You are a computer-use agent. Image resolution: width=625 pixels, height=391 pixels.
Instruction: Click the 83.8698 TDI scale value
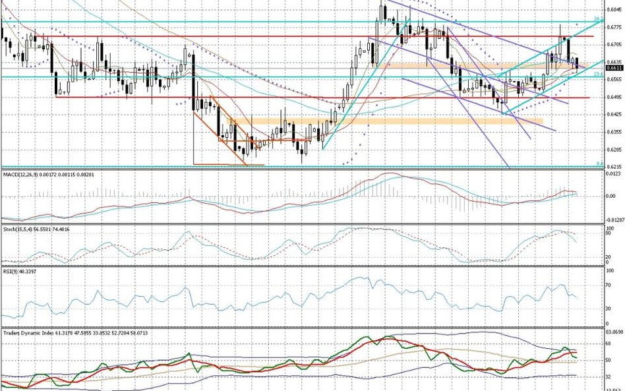point(614,332)
